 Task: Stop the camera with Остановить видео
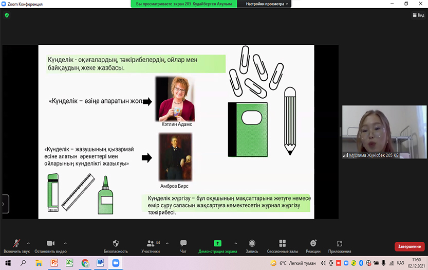[x=50, y=243]
